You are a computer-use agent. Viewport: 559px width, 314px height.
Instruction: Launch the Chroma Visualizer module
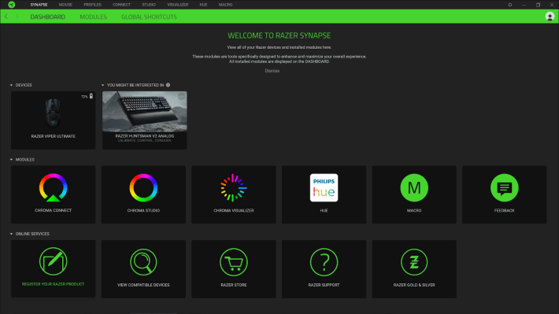[x=234, y=194]
